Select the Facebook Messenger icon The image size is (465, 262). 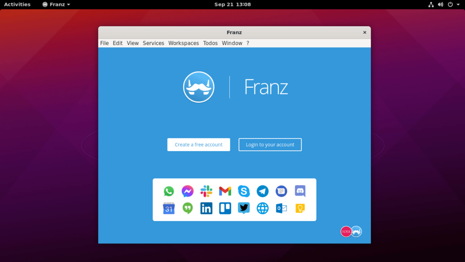pos(188,191)
